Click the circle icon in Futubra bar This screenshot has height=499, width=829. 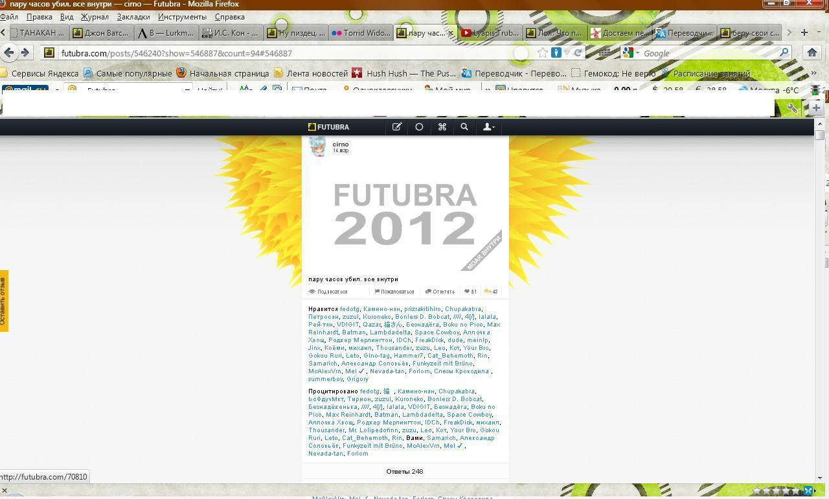pos(419,127)
